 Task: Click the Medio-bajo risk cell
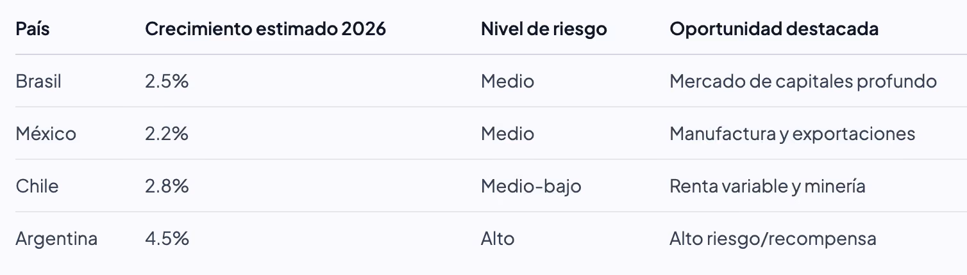531,186
